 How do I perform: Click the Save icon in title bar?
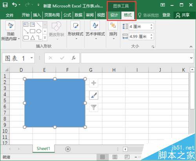(5, 5)
